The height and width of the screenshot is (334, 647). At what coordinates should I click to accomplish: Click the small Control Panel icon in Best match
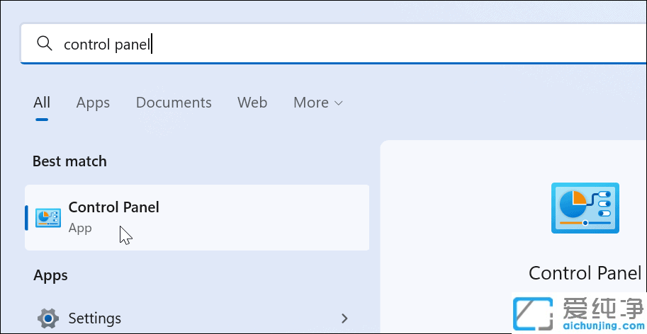(47, 217)
